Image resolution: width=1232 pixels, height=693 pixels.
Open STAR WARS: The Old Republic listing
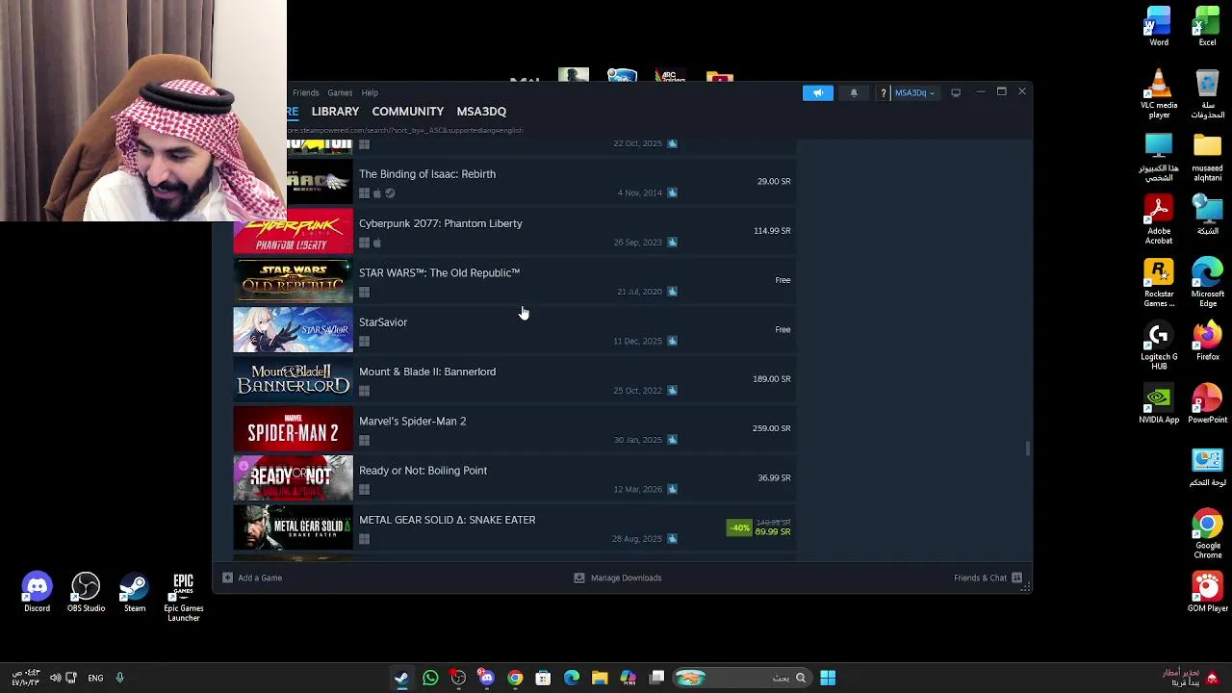[514, 280]
